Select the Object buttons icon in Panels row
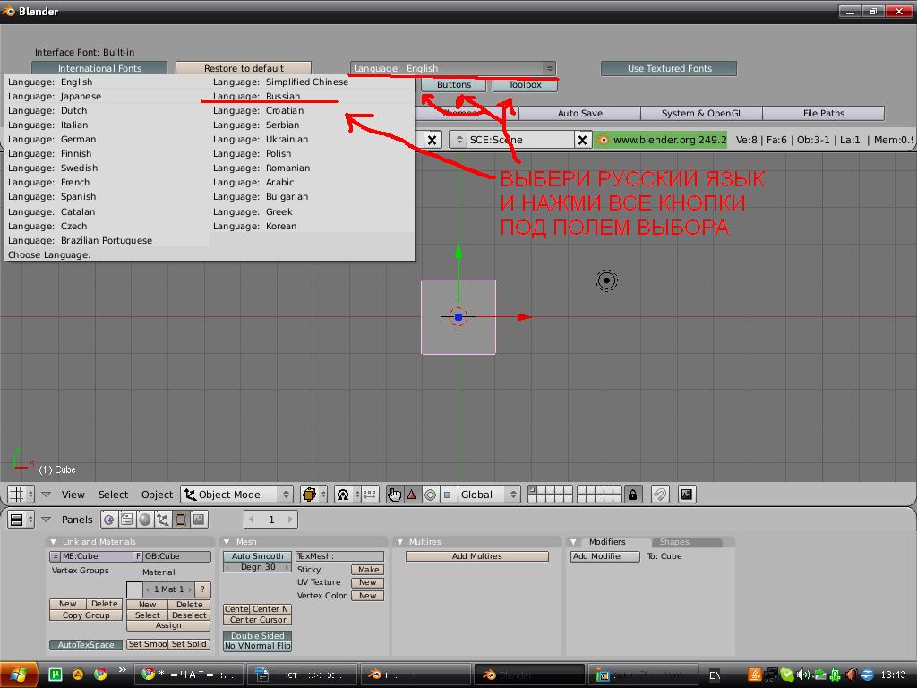 (163, 519)
